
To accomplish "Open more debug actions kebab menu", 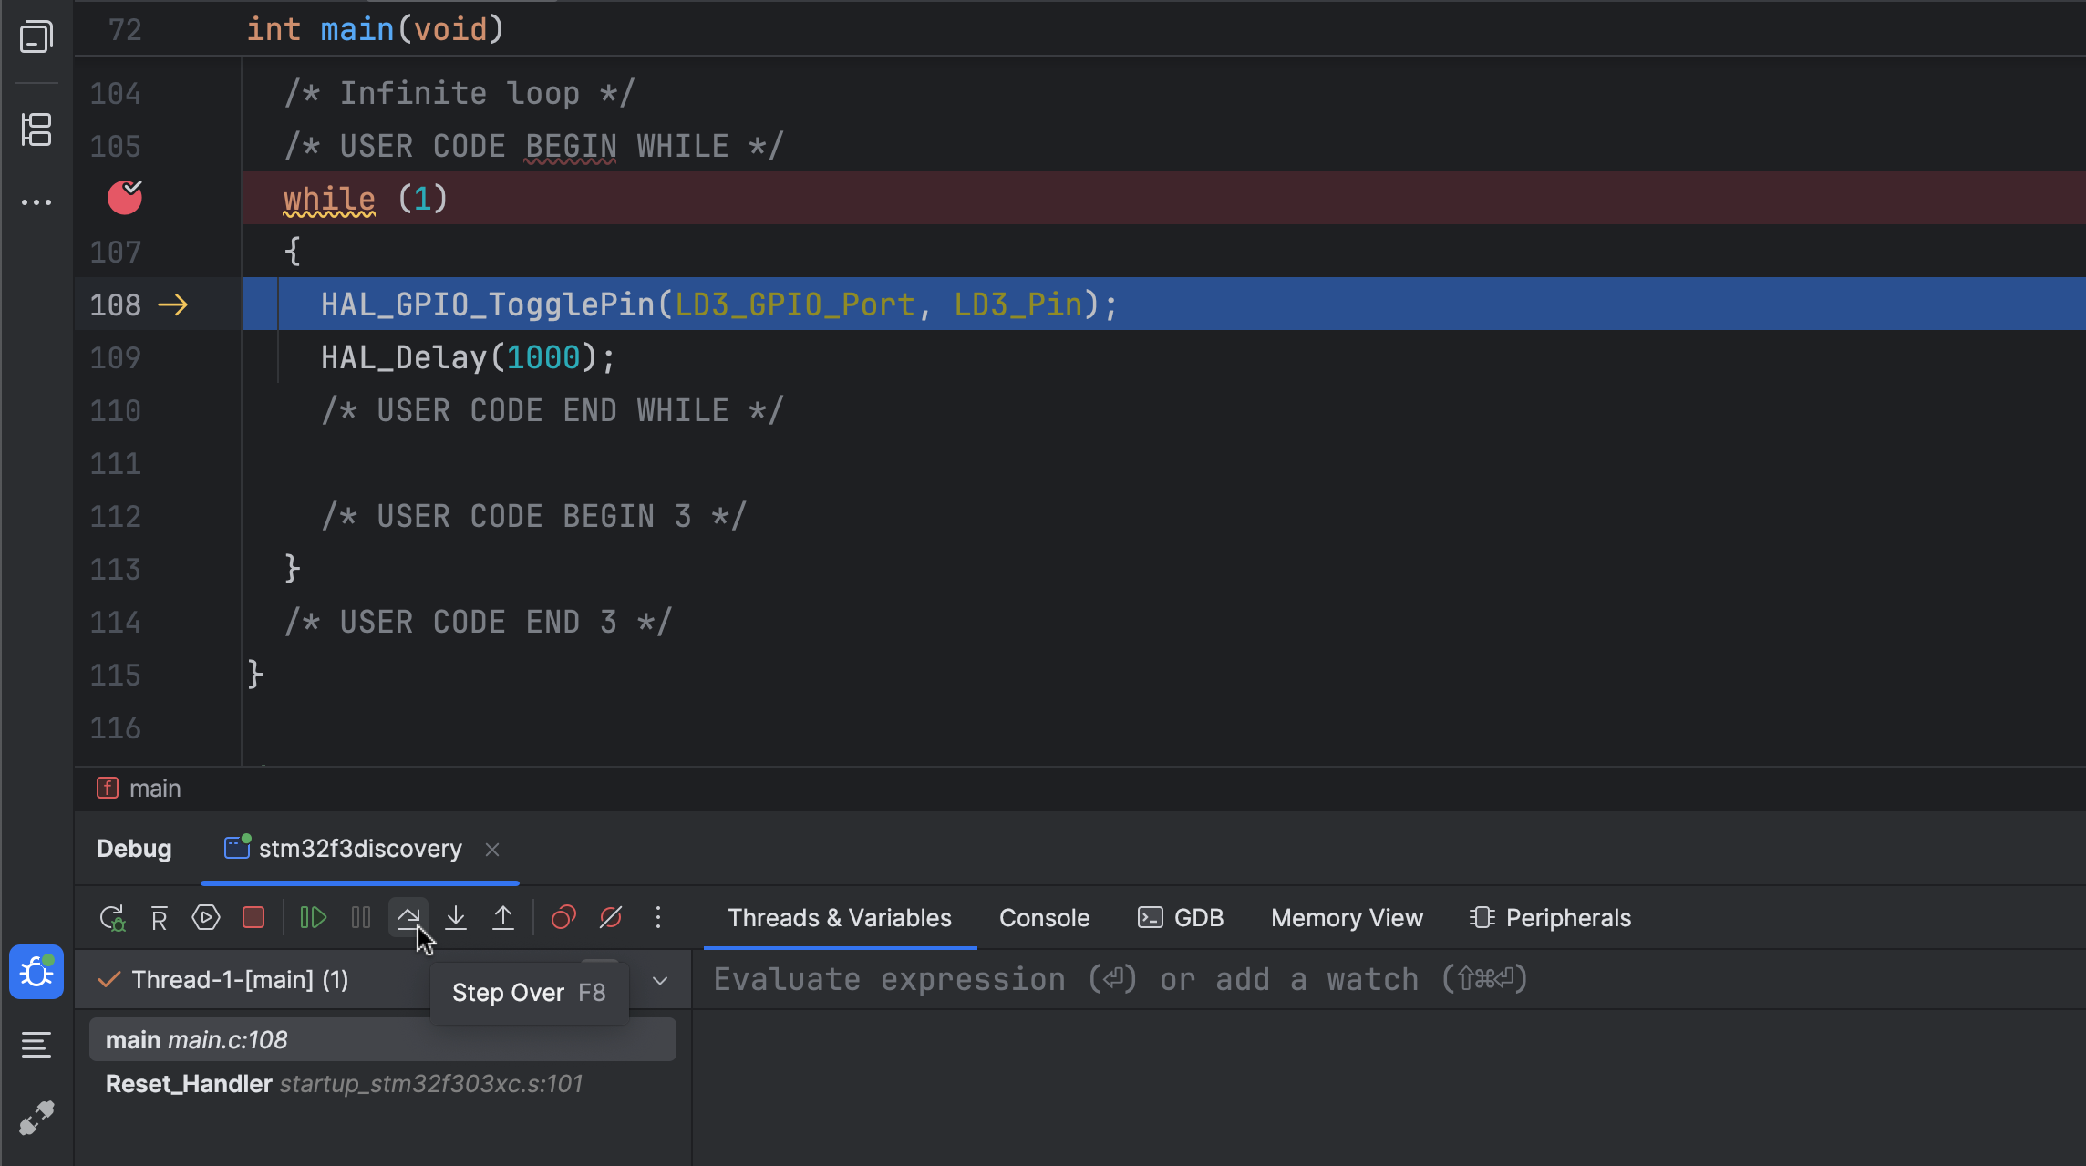I will (x=658, y=918).
